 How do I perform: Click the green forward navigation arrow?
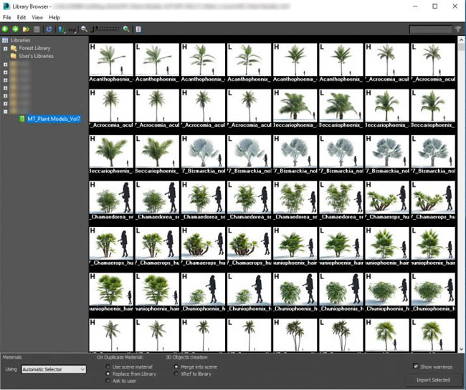16,29
